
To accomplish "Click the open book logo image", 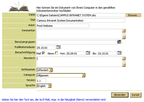I will (x=19, y=6).
